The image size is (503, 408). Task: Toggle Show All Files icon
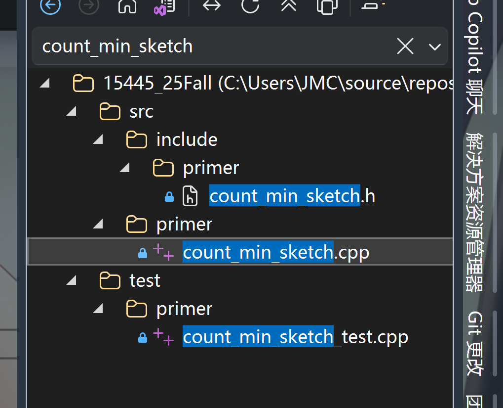pos(327,6)
